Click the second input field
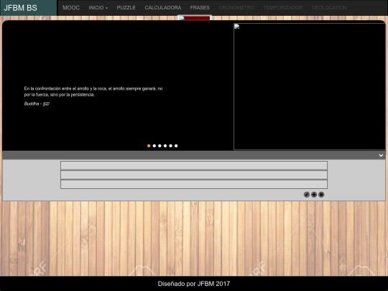388x291 pixels. (194, 175)
